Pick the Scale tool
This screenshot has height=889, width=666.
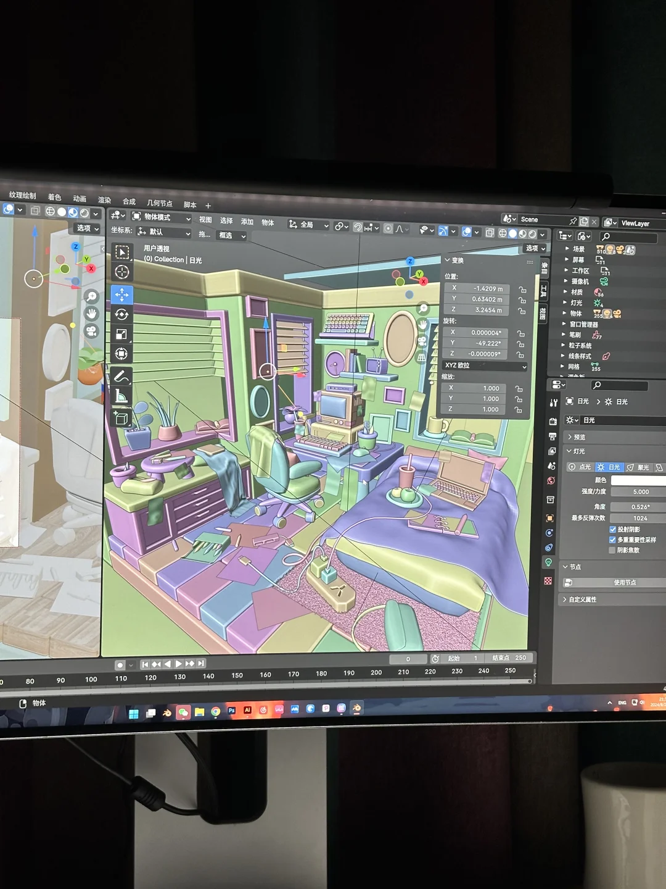click(x=122, y=334)
